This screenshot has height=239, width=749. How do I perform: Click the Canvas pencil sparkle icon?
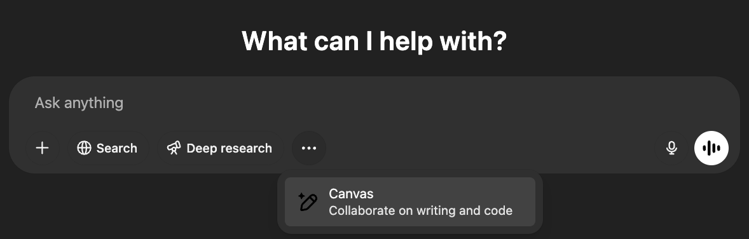coord(308,201)
